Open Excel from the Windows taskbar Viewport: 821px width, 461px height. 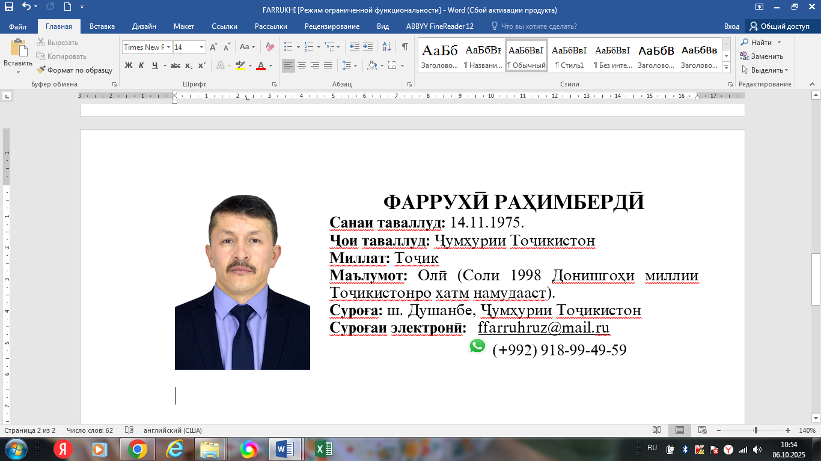click(323, 448)
